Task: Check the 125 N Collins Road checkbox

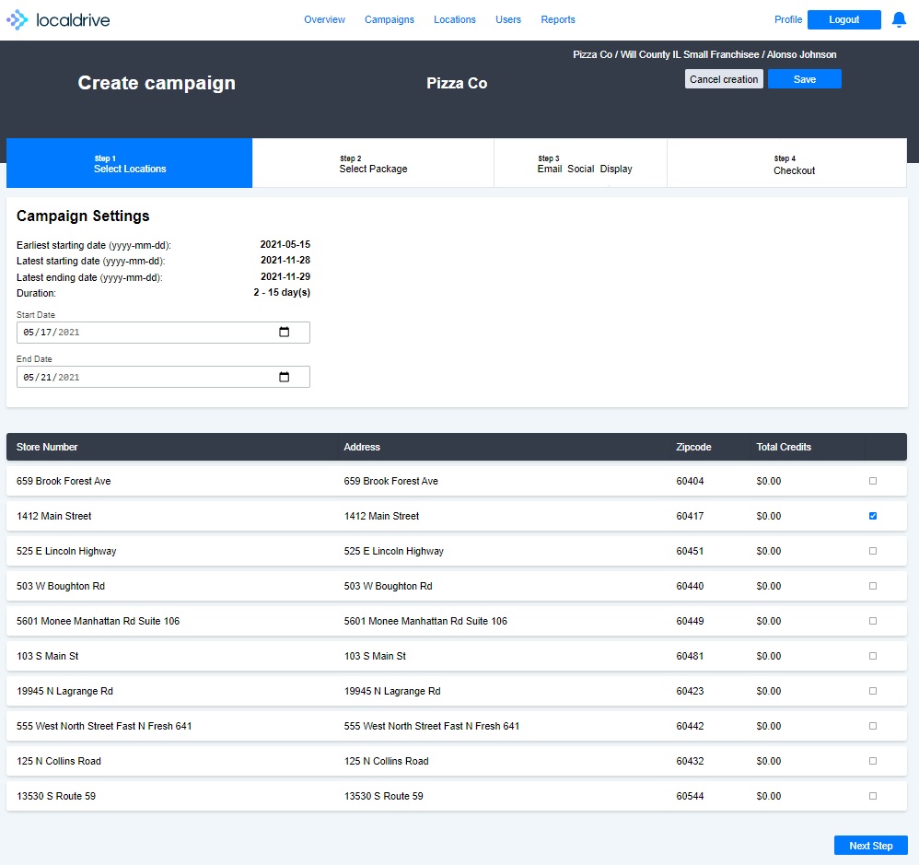Action: click(873, 761)
